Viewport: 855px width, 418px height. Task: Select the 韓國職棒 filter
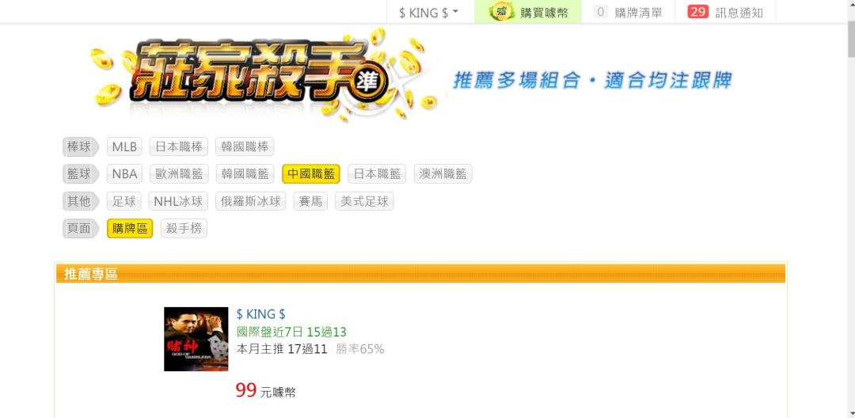click(245, 146)
